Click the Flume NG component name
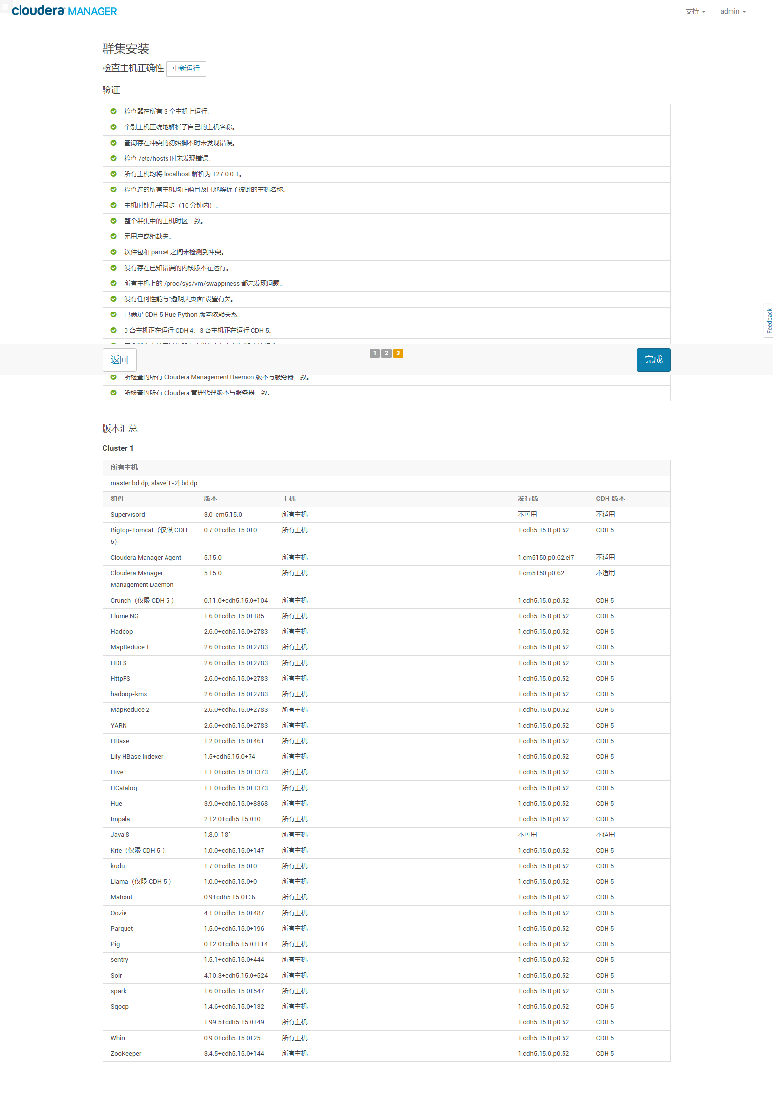The width and height of the screenshot is (773, 1103). (x=124, y=616)
